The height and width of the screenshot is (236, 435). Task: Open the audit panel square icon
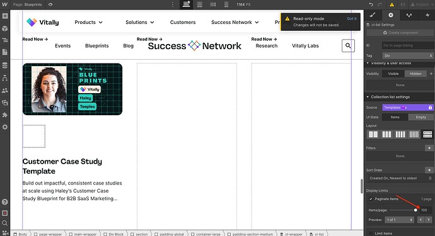pos(5,213)
